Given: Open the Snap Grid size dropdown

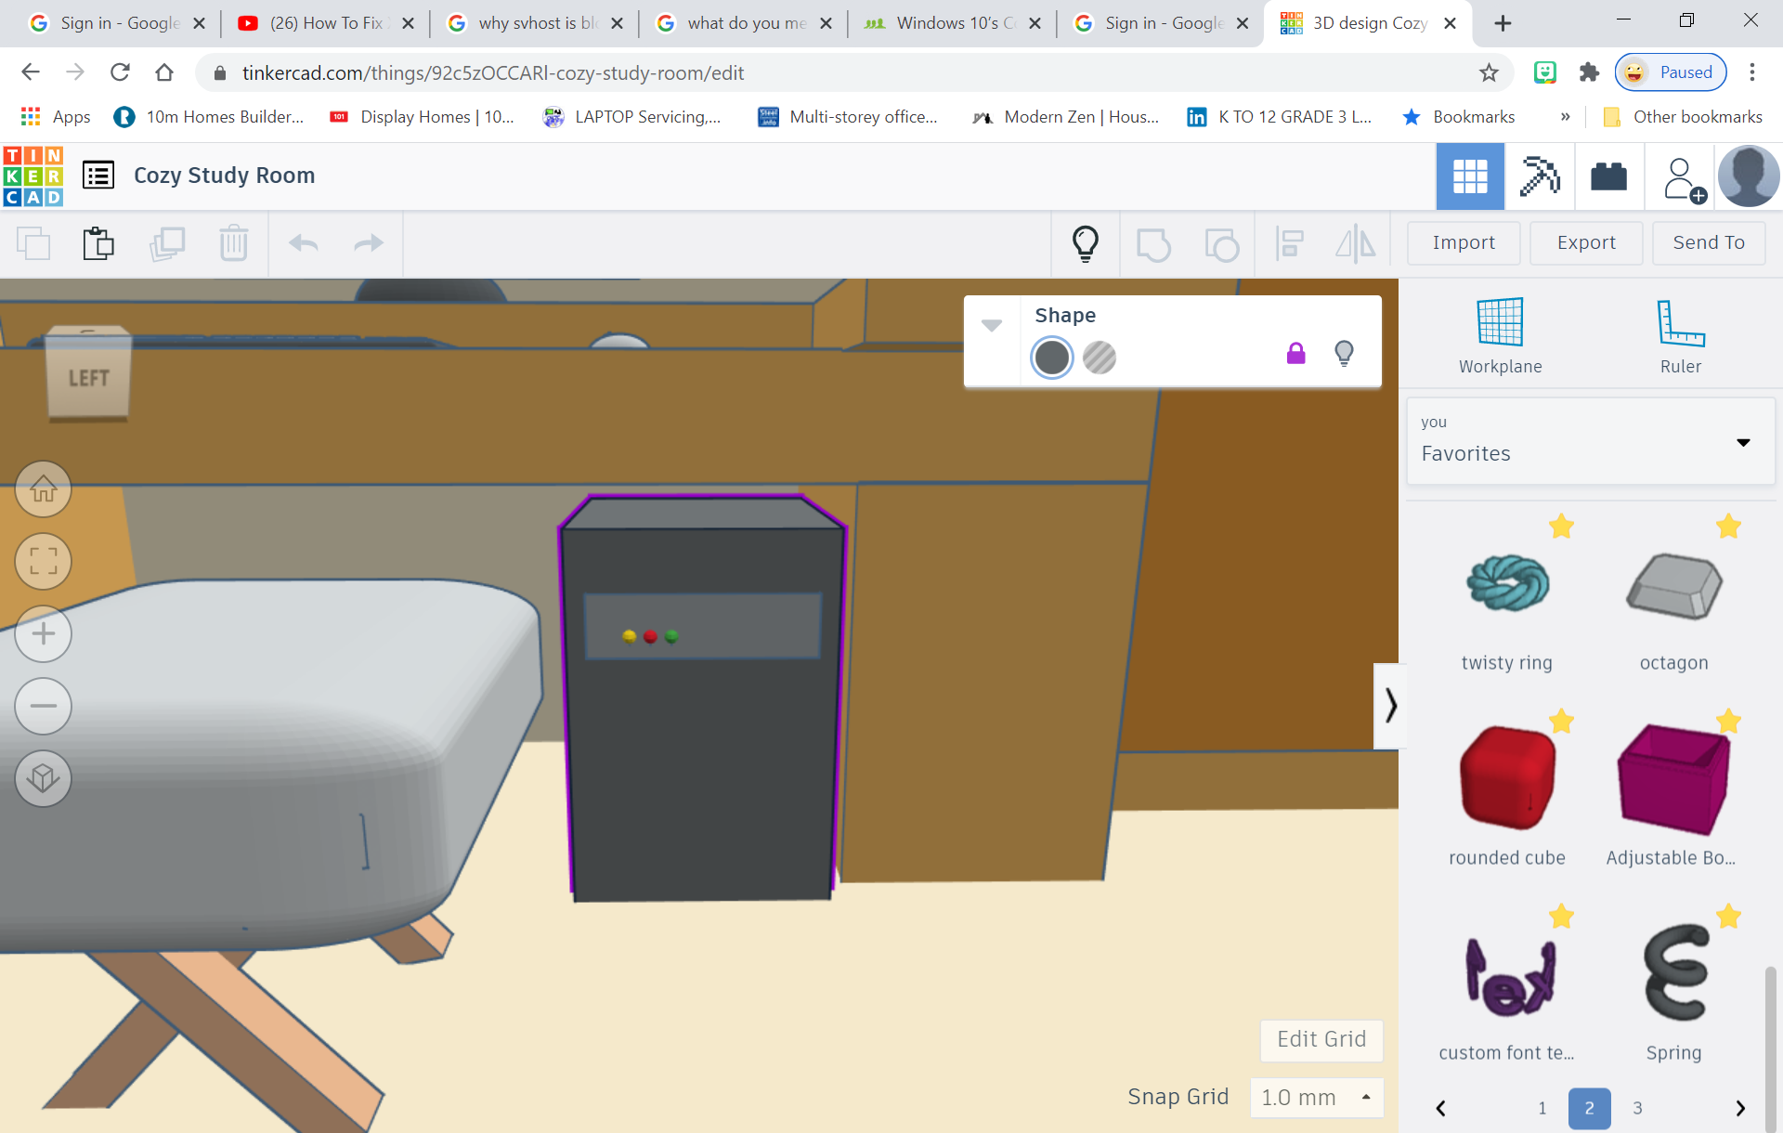Looking at the screenshot, I should tap(1317, 1097).
